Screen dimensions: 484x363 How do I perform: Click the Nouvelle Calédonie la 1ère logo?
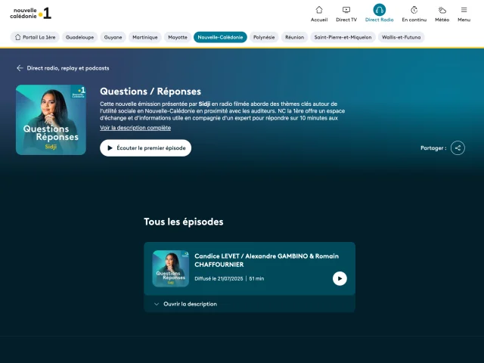coord(30,14)
